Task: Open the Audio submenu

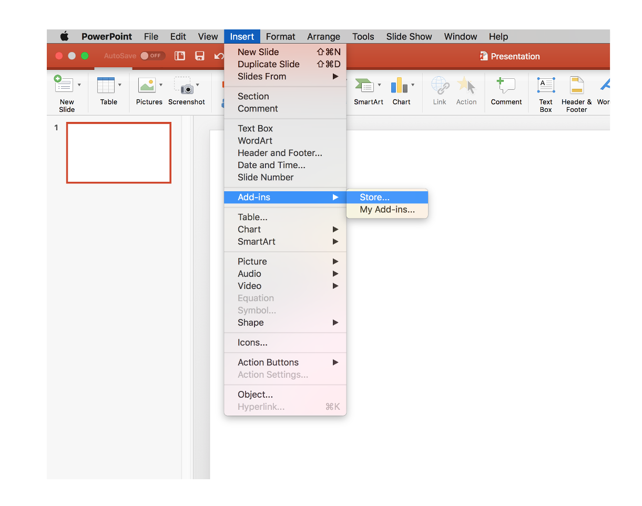Action: 285,273
